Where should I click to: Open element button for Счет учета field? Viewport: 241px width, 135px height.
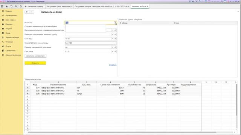(115, 52)
